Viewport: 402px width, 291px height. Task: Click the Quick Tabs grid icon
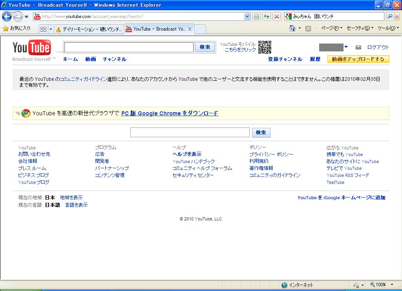tap(44, 29)
